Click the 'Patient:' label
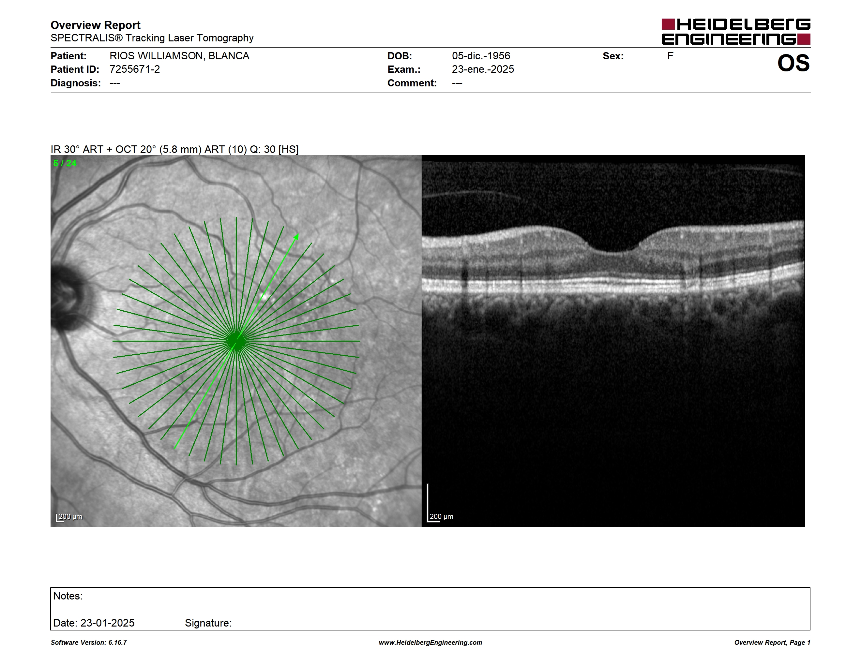861x665 pixels. (68, 56)
